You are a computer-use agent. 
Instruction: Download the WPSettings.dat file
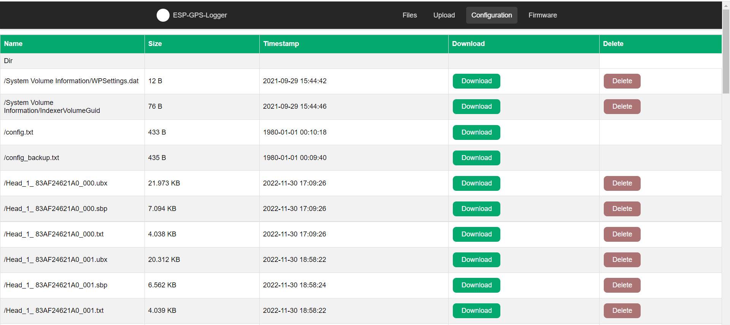(476, 81)
